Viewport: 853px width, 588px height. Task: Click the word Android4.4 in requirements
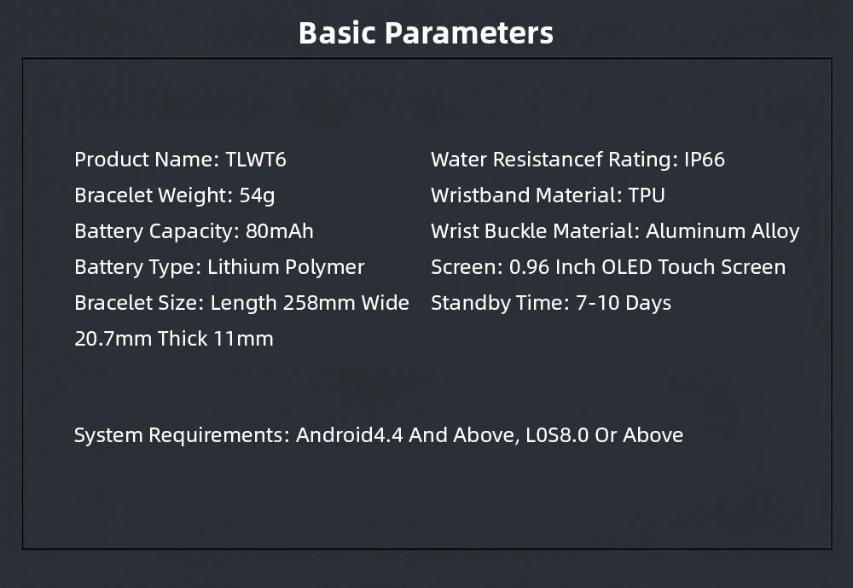[x=349, y=435]
